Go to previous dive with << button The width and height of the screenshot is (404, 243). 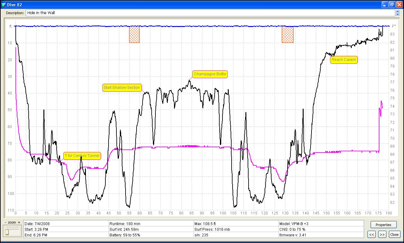tap(372, 234)
